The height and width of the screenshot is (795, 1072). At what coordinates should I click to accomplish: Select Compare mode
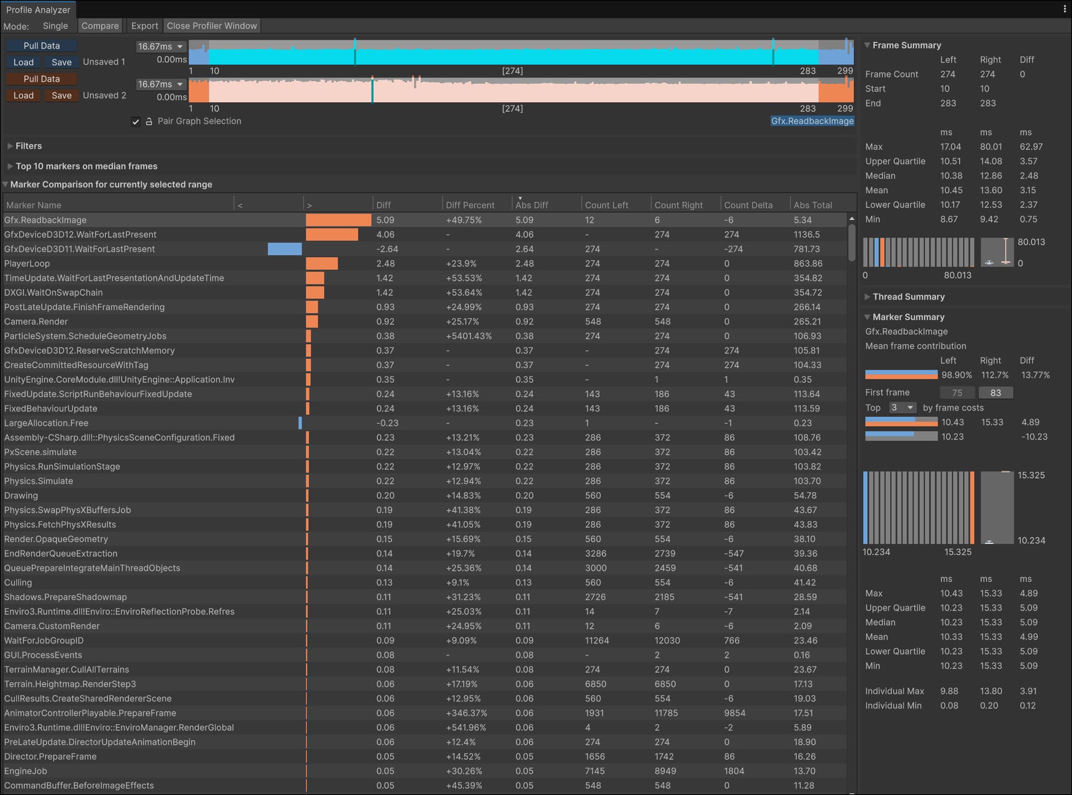tap(100, 26)
